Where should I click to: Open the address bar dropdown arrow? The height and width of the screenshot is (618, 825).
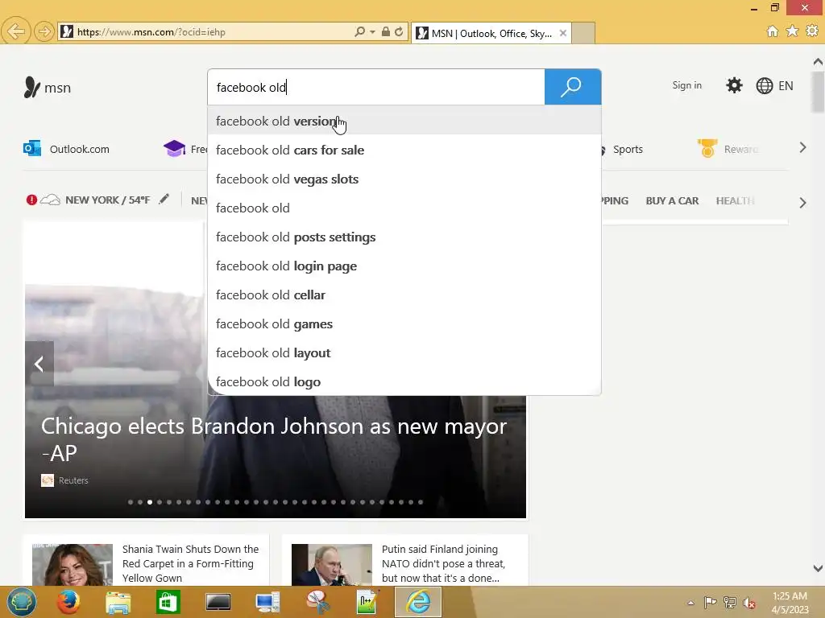372,32
